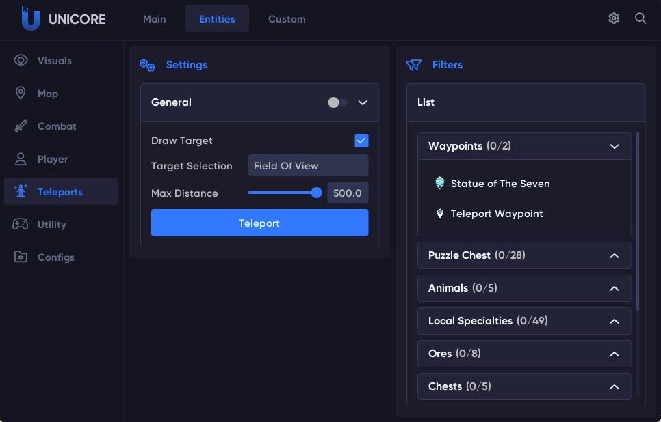Open the Target Selection dropdown

point(308,165)
